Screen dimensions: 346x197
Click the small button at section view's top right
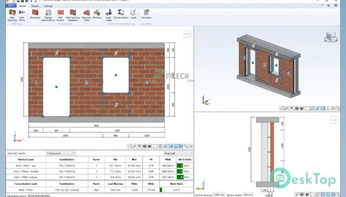tap(334, 120)
